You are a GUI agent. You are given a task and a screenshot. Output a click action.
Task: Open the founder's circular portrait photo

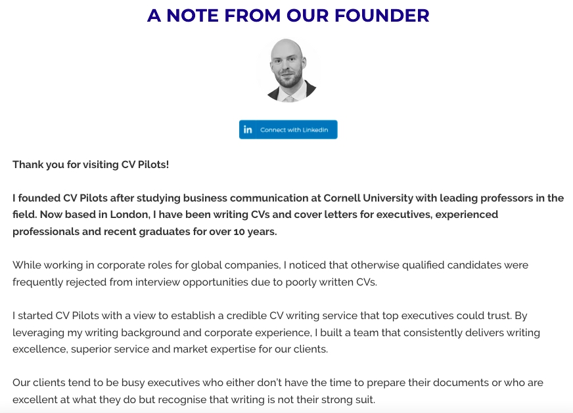(288, 70)
